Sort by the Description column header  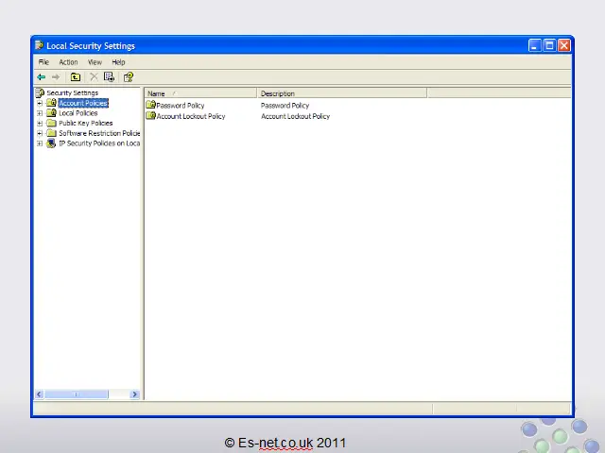(x=342, y=93)
